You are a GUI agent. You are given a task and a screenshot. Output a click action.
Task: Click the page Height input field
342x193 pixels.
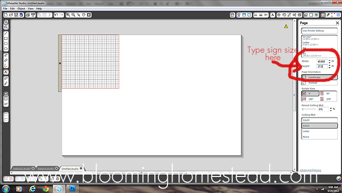(x=322, y=66)
